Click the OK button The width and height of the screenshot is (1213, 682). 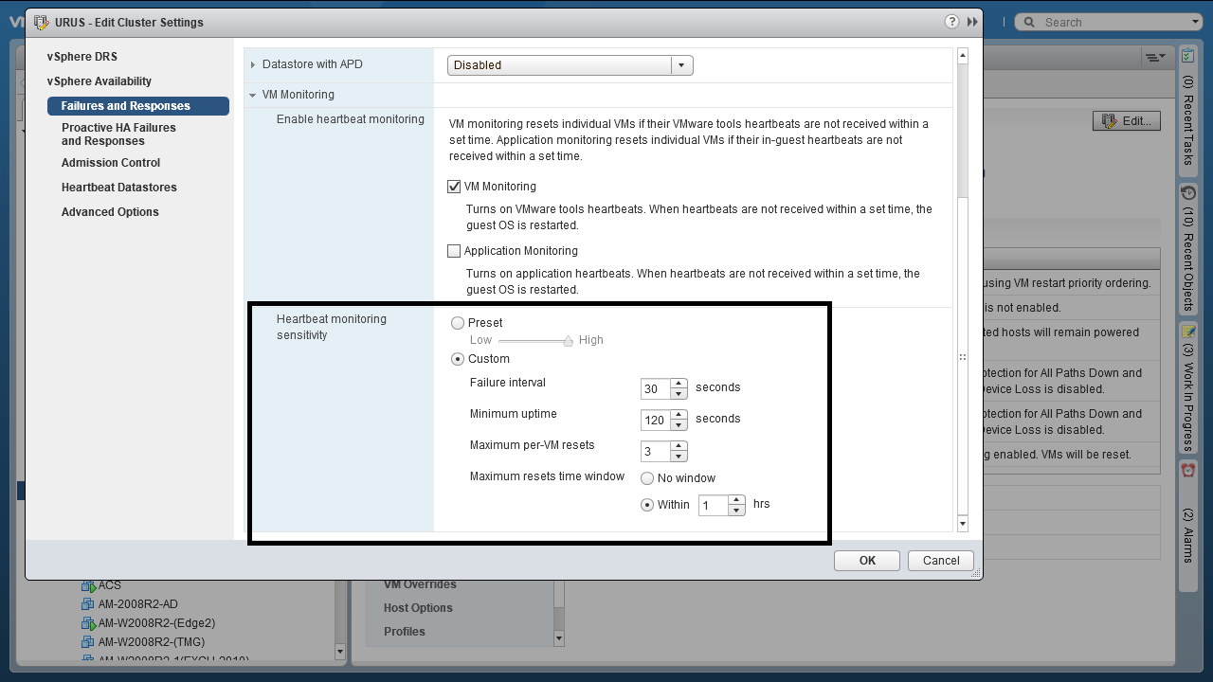point(866,561)
